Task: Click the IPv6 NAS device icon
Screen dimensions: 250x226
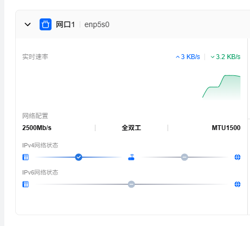Action: (x=25, y=184)
